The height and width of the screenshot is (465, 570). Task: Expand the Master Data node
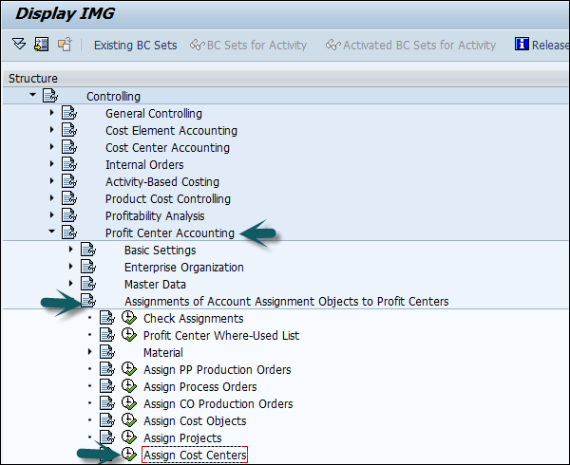click(71, 284)
